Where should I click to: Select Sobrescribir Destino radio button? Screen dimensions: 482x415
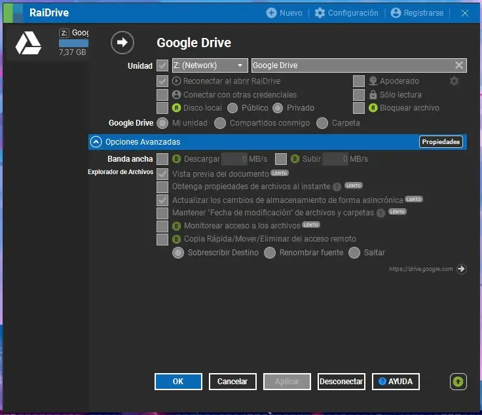pos(178,253)
